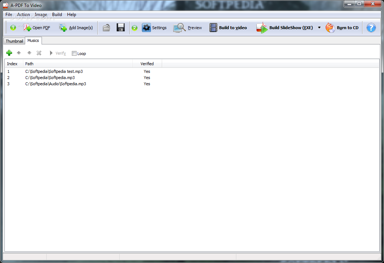The width and height of the screenshot is (384, 263).
Task: Save project with the floppy disk icon
Action: click(120, 28)
